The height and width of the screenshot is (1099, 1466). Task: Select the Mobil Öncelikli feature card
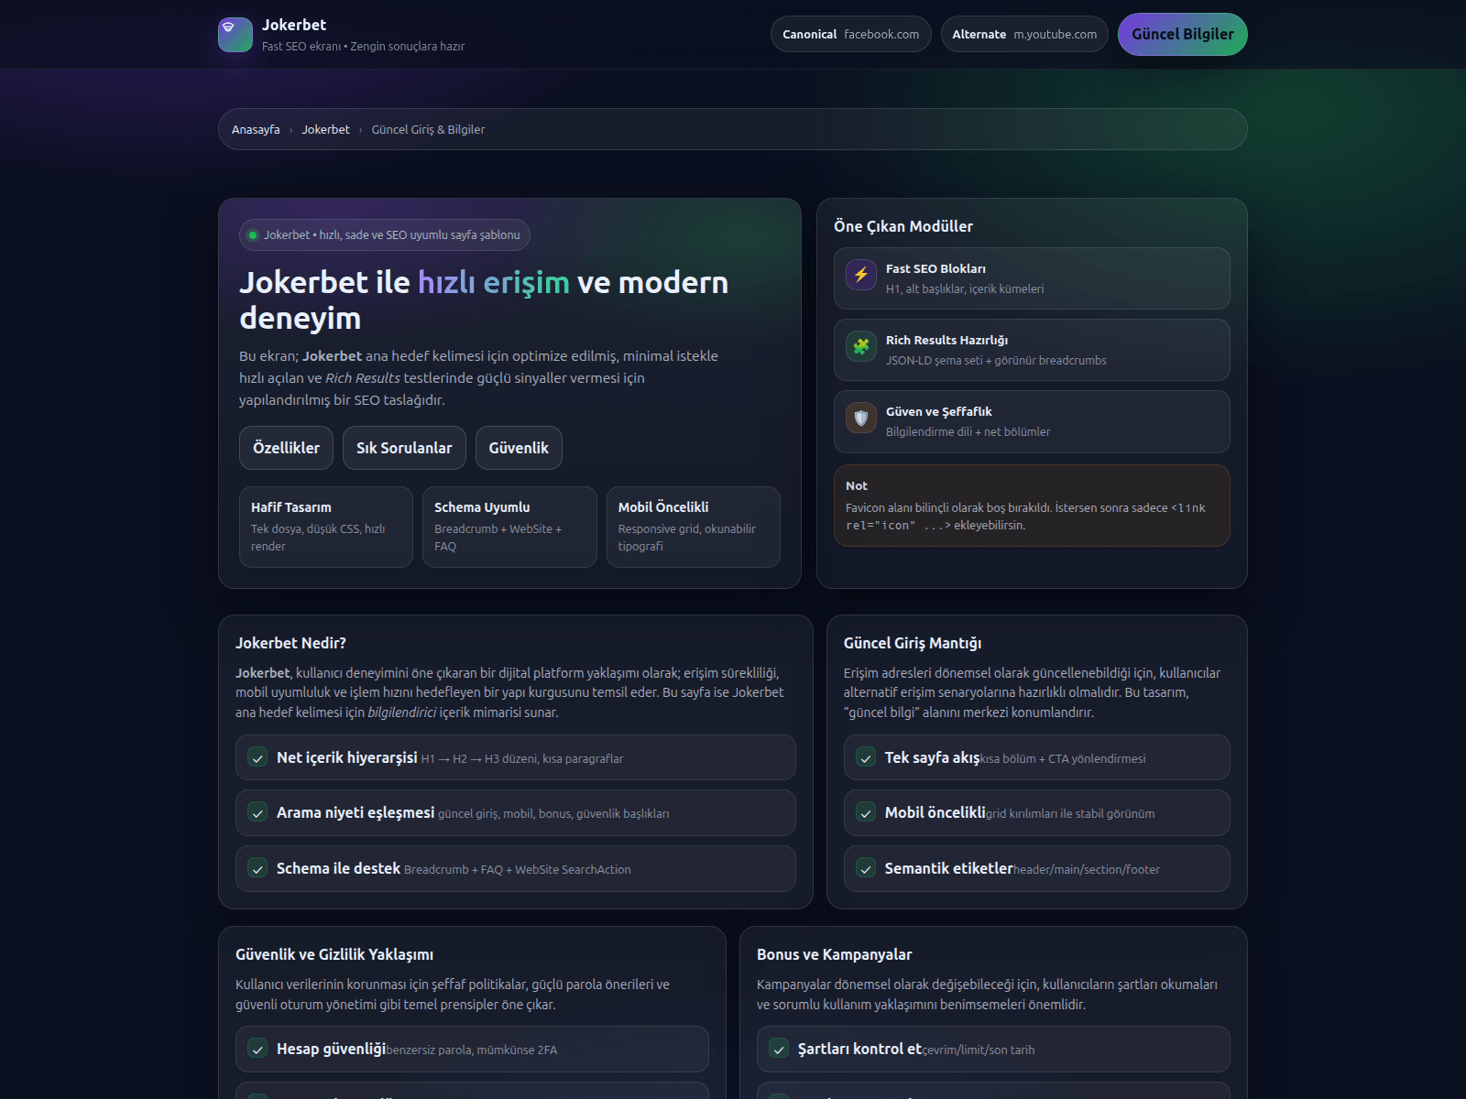pos(694,527)
